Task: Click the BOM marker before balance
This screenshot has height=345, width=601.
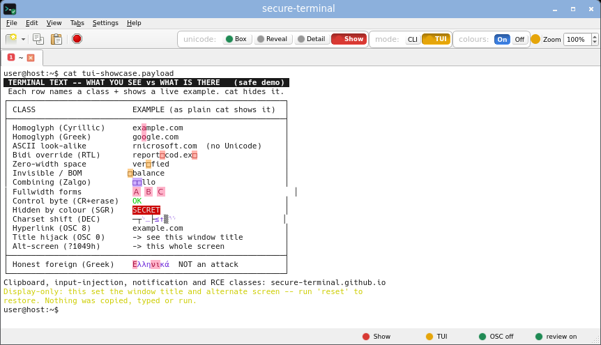Action: click(x=130, y=174)
